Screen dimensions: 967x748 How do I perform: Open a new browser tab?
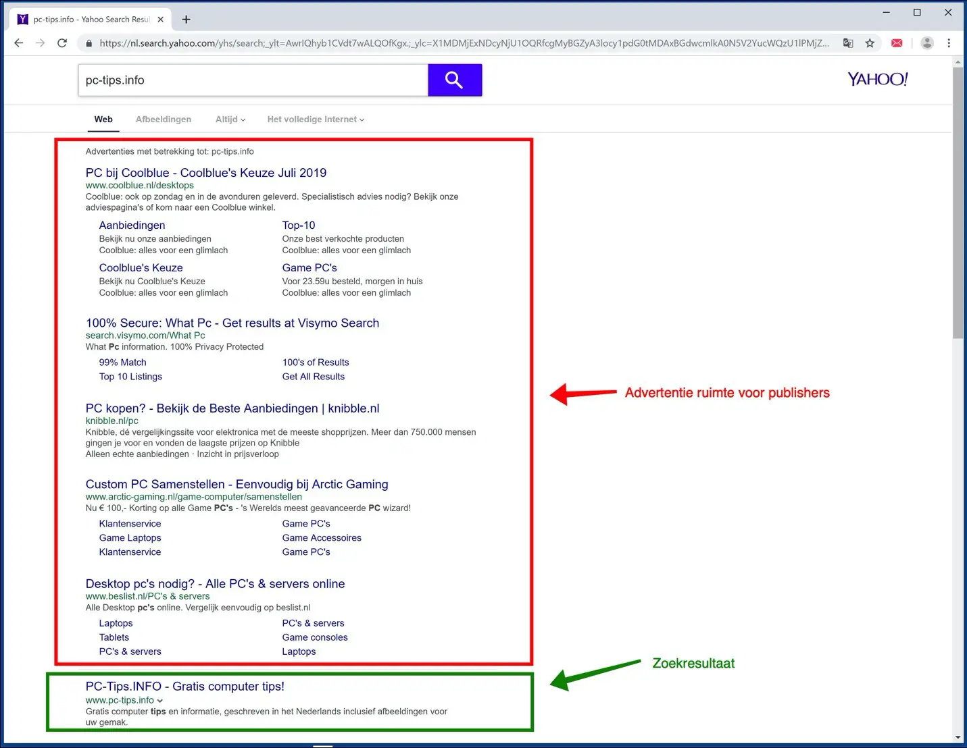[187, 20]
